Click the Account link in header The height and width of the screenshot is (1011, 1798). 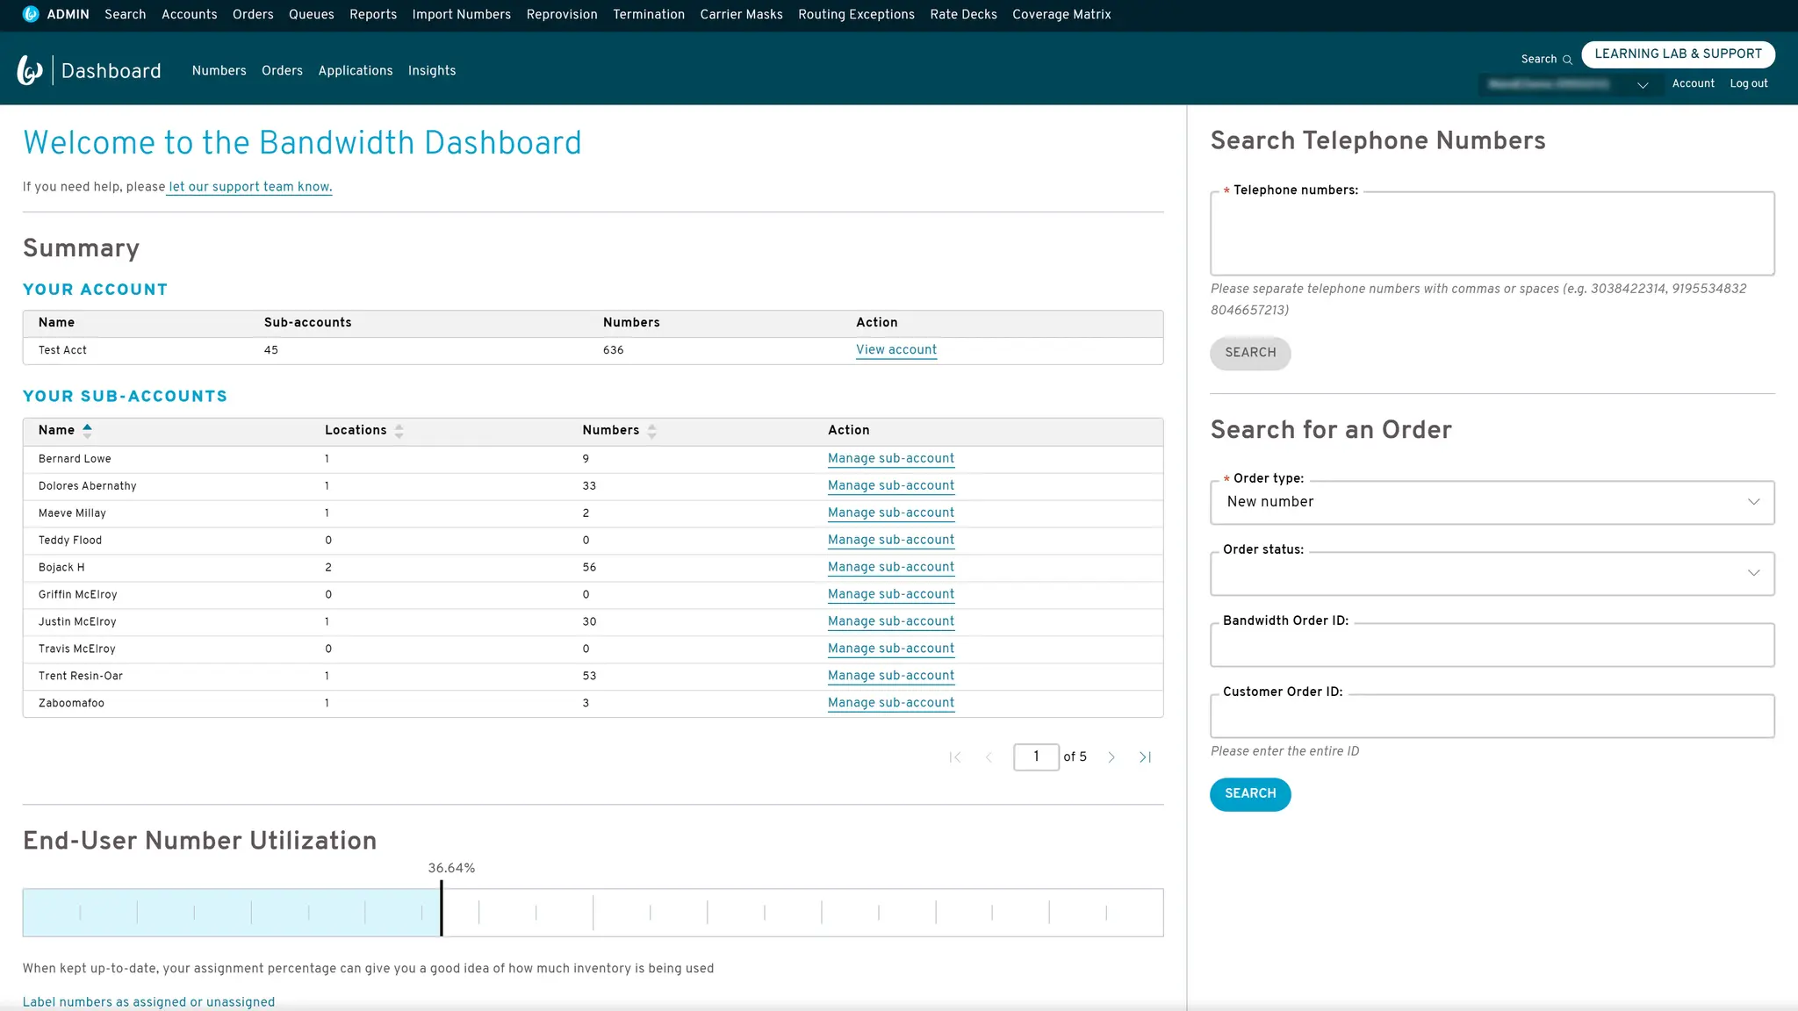pyautogui.click(x=1693, y=83)
